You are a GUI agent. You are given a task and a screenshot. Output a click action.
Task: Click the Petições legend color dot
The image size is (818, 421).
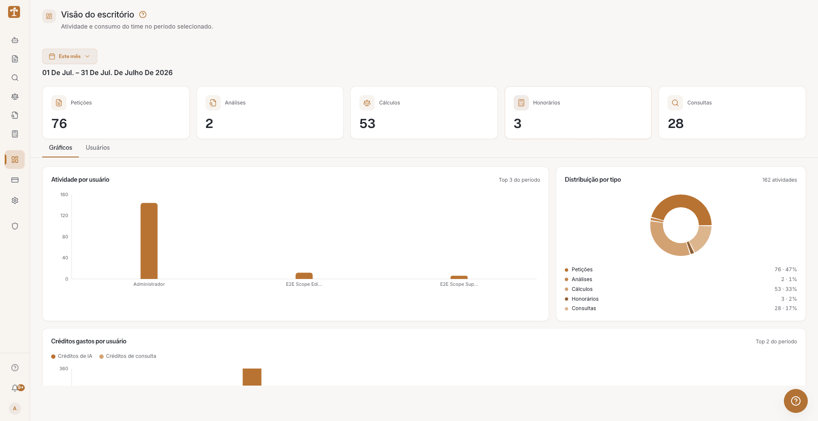click(x=567, y=270)
